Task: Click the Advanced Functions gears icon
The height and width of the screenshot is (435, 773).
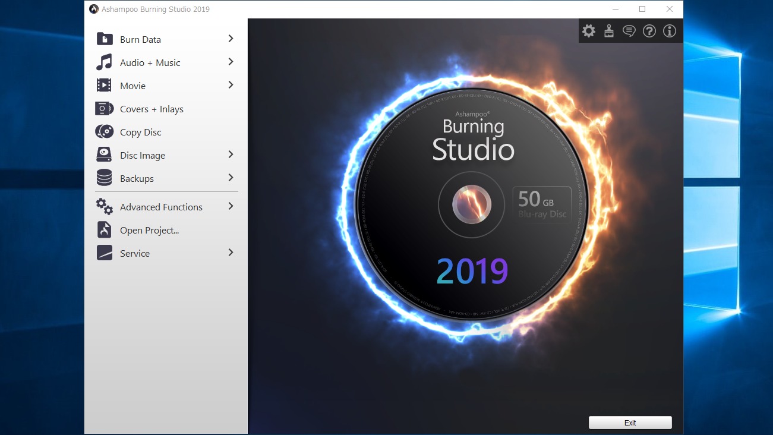Action: [104, 207]
